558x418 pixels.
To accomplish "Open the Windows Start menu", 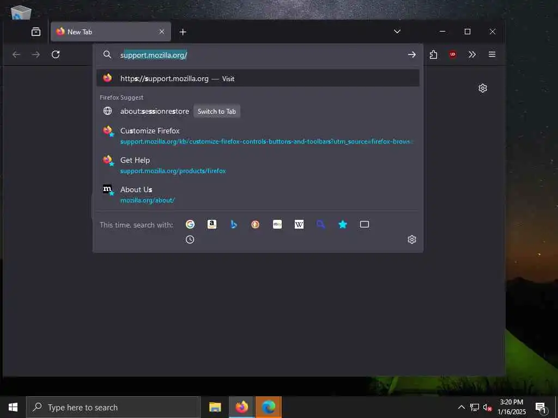I will [13, 407].
